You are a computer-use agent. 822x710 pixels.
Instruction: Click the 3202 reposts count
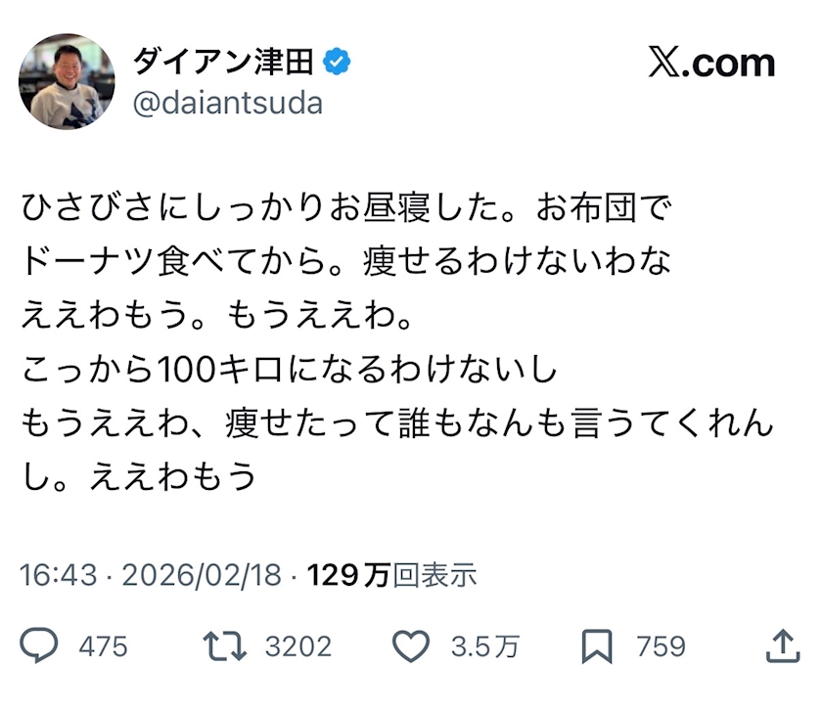(298, 646)
